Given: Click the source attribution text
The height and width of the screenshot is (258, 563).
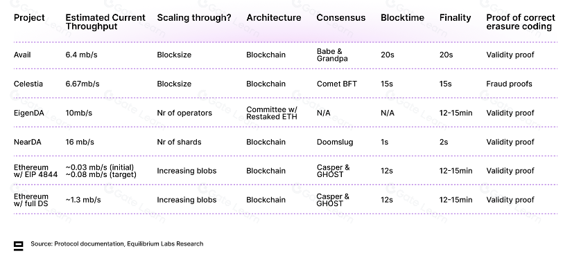Looking at the screenshot, I should pyautogui.click(x=116, y=243).
